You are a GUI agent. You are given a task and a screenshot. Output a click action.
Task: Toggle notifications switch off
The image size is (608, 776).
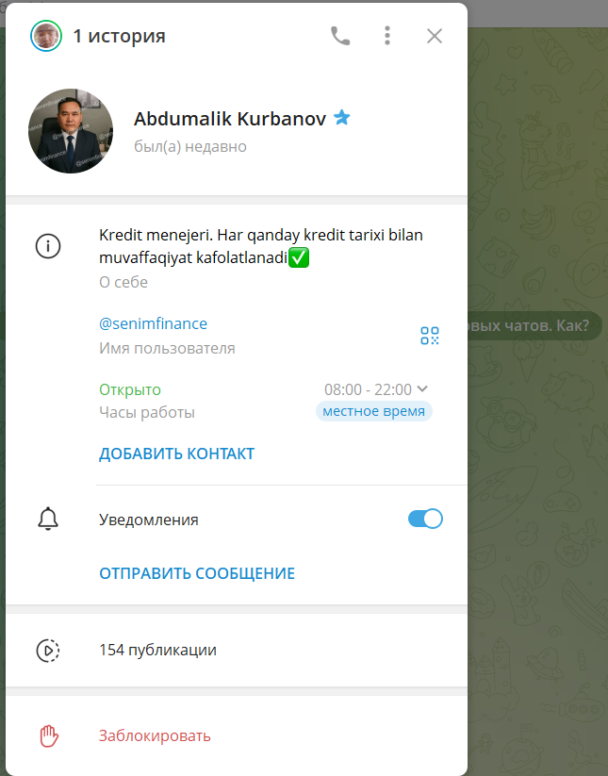coord(425,519)
